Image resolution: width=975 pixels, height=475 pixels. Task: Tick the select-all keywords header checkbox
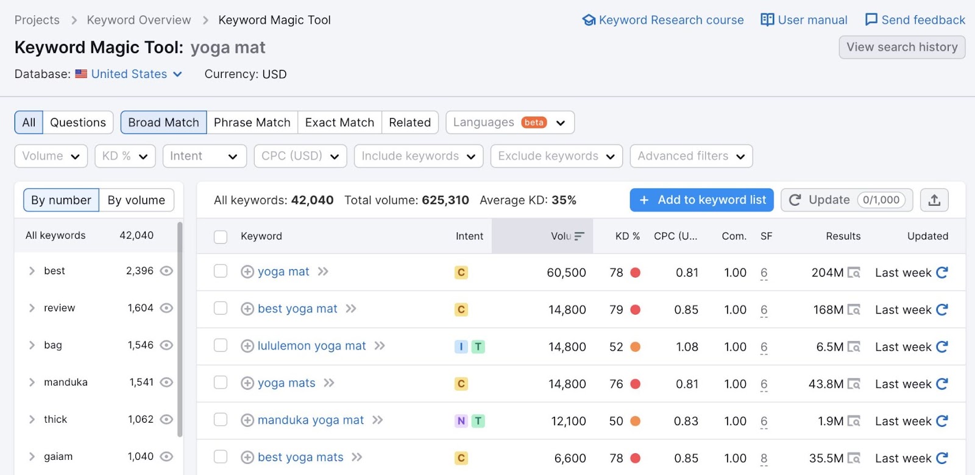[221, 237]
